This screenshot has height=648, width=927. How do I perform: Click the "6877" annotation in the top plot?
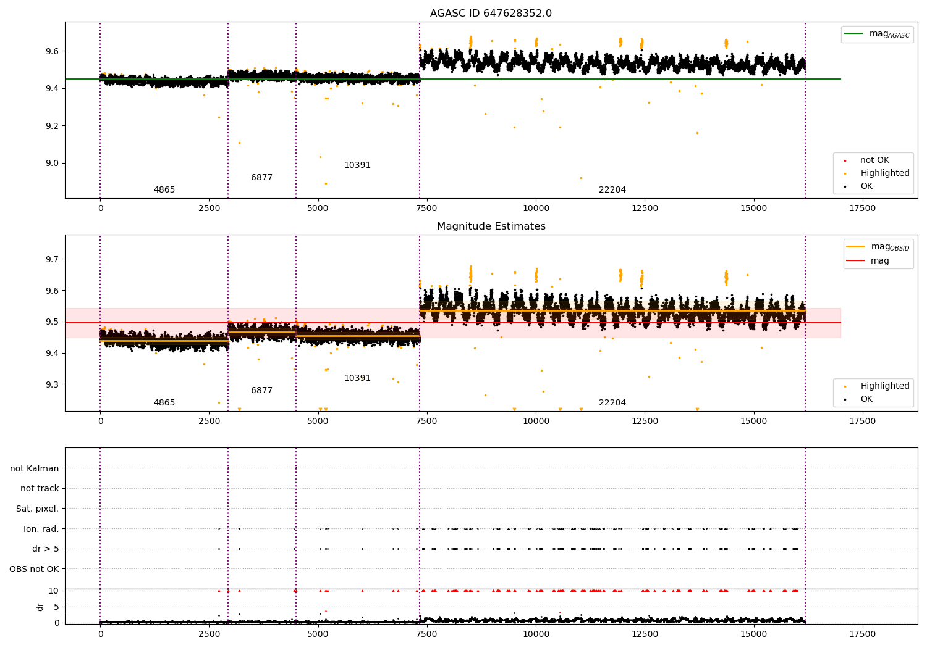point(261,178)
